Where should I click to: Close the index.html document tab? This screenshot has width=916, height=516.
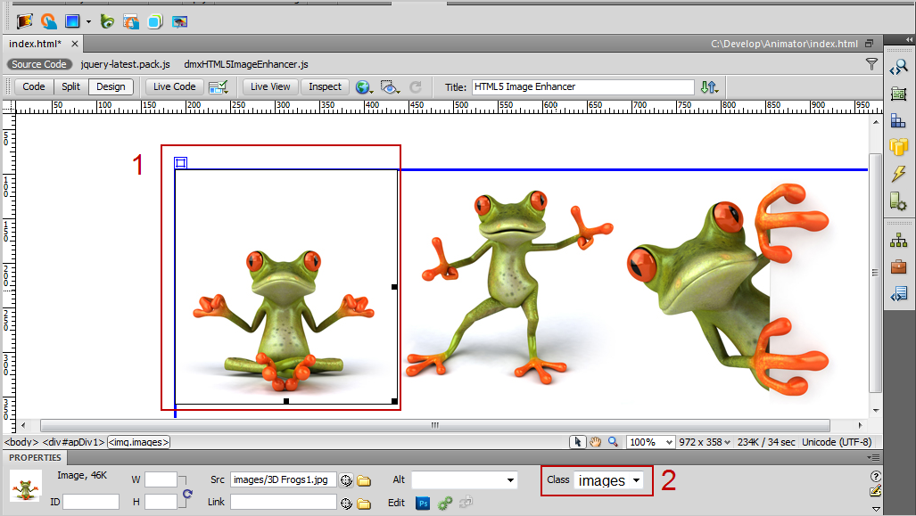pos(75,44)
